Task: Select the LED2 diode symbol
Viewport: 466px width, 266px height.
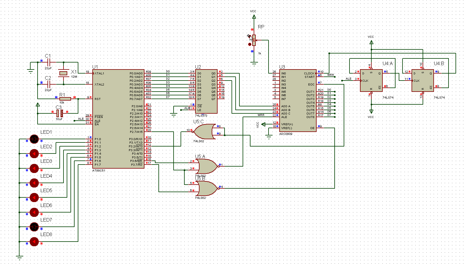Action: [x=34, y=153]
